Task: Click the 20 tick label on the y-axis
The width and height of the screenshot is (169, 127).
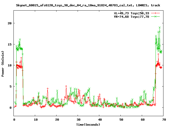Action: tap(10, 23)
